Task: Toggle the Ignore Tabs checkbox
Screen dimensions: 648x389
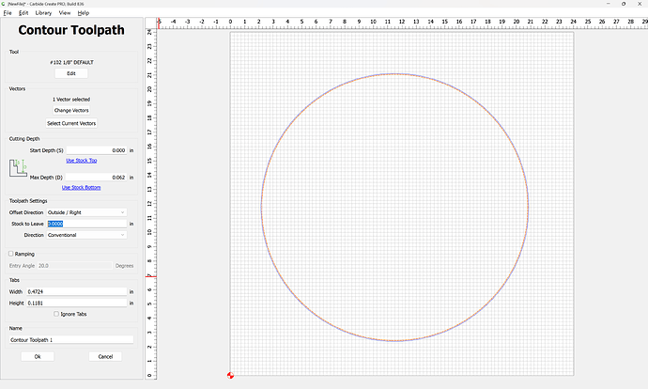Action: pyautogui.click(x=56, y=314)
